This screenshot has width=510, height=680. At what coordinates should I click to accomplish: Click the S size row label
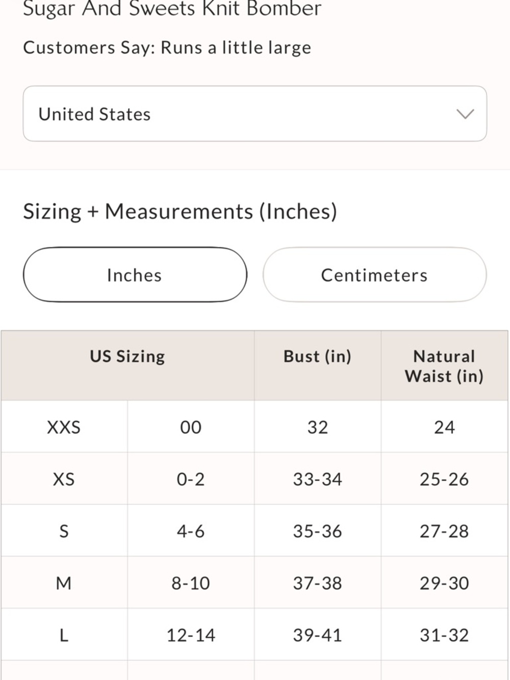coord(64,531)
